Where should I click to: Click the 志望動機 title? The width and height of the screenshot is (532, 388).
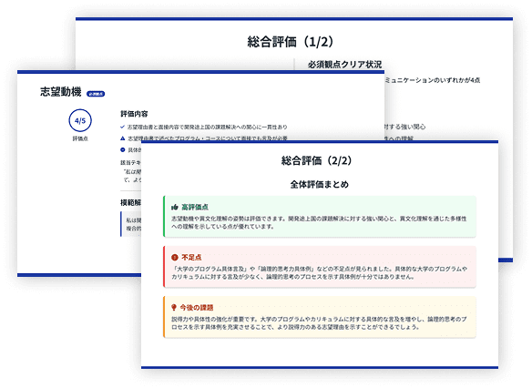click(61, 92)
